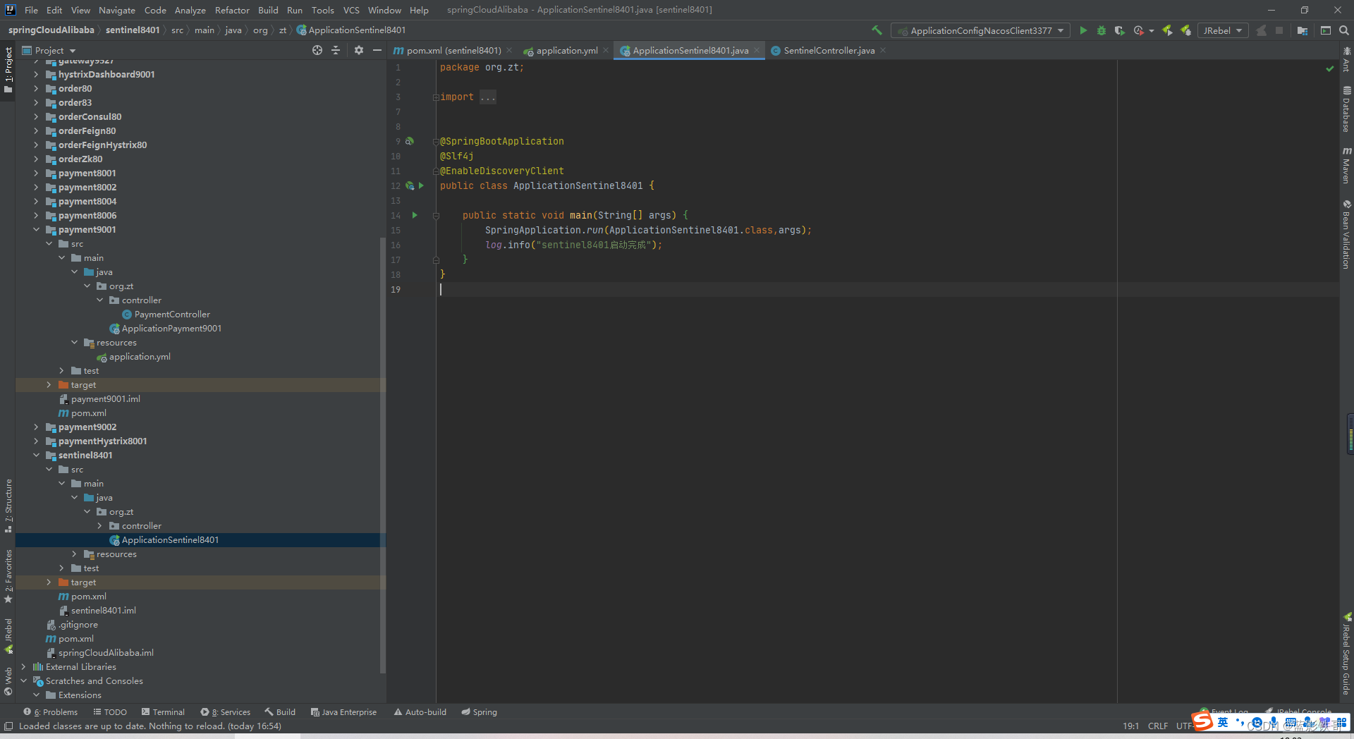Click locate-in-project target icon
This screenshot has height=739, width=1354.
coord(317,50)
